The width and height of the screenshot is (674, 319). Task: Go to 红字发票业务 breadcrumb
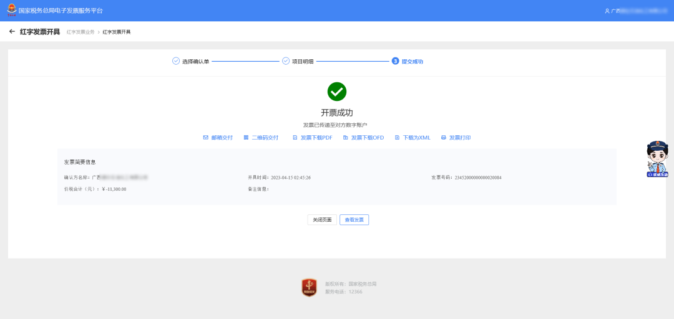pos(81,32)
